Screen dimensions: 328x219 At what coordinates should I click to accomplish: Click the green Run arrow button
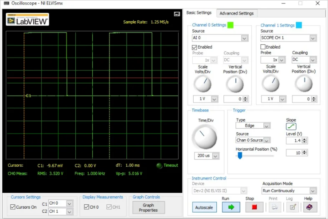(231, 207)
